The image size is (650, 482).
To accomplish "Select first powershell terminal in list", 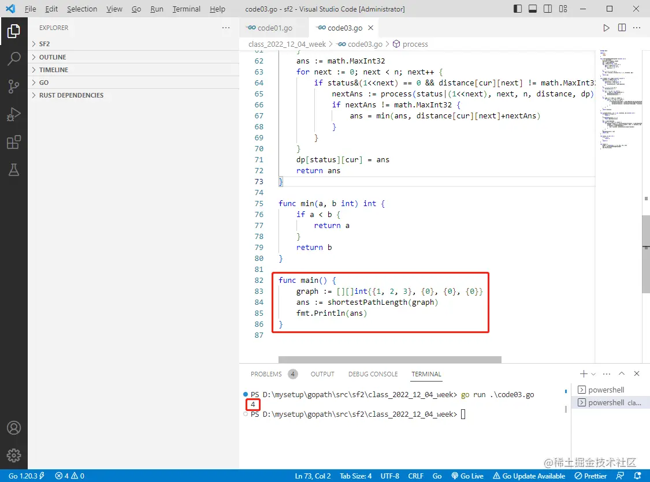I will pos(611,390).
